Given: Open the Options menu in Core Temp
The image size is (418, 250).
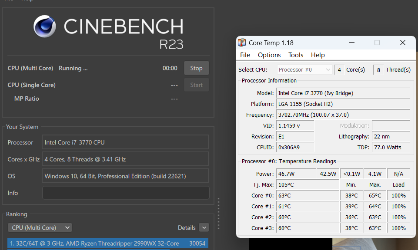Looking at the screenshot, I should [x=269, y=55].
